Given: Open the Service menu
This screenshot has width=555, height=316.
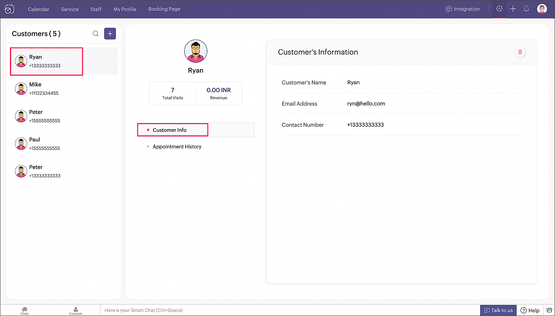Looking at the screenshot, I should [x=70, y=9].
